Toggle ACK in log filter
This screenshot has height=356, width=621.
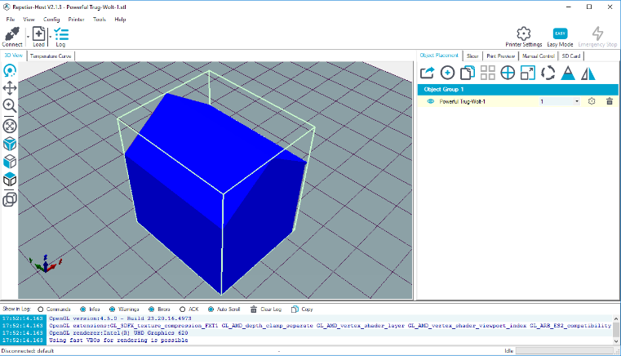[189, 309]
